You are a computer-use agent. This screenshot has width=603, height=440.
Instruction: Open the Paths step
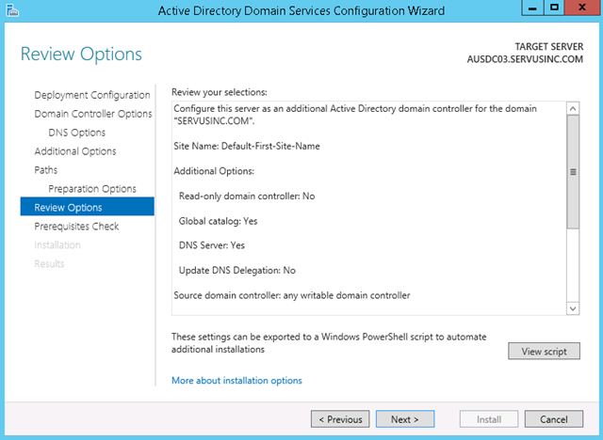coord(46,170)
